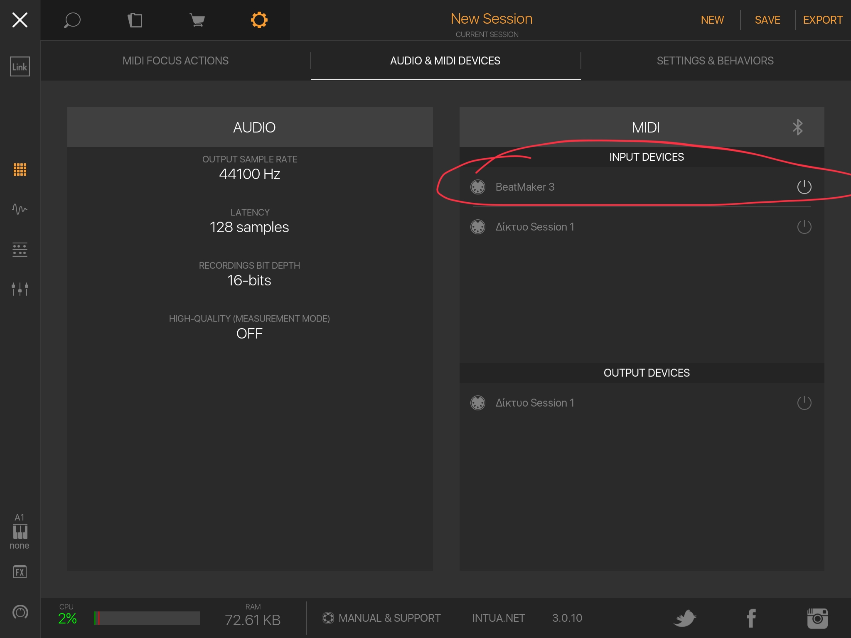Toggle Bluetooth MIDI icon
Viewport: 851px width, 638px height.
click(797, 127)
